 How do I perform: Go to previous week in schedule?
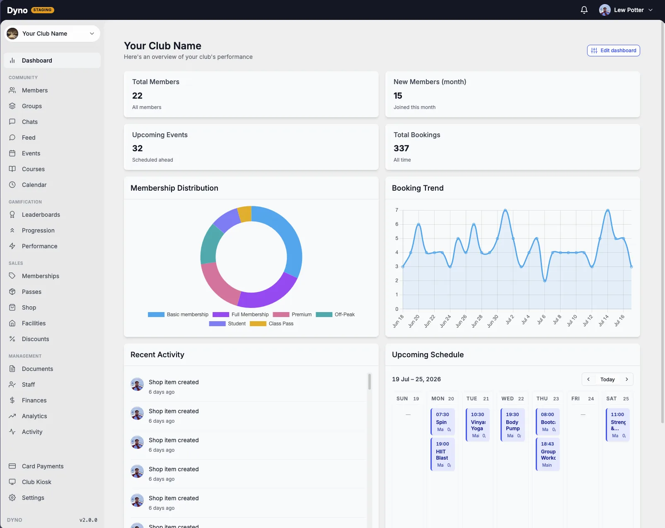pyautogui.click(x=588, y=379)
